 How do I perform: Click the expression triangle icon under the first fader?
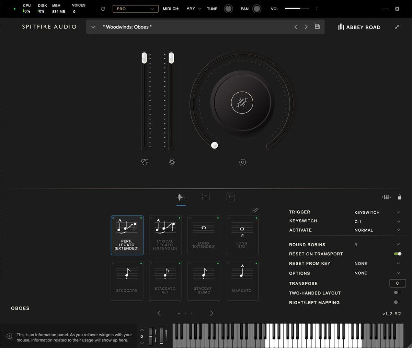pos(145,162)
